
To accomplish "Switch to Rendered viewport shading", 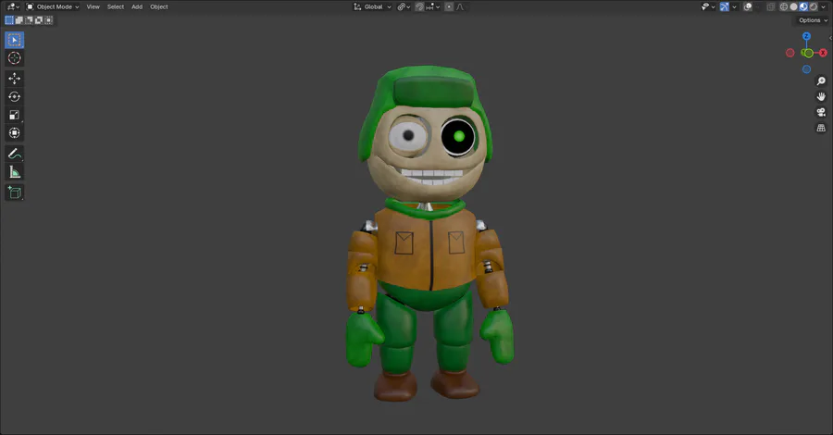I will [813, 6].
